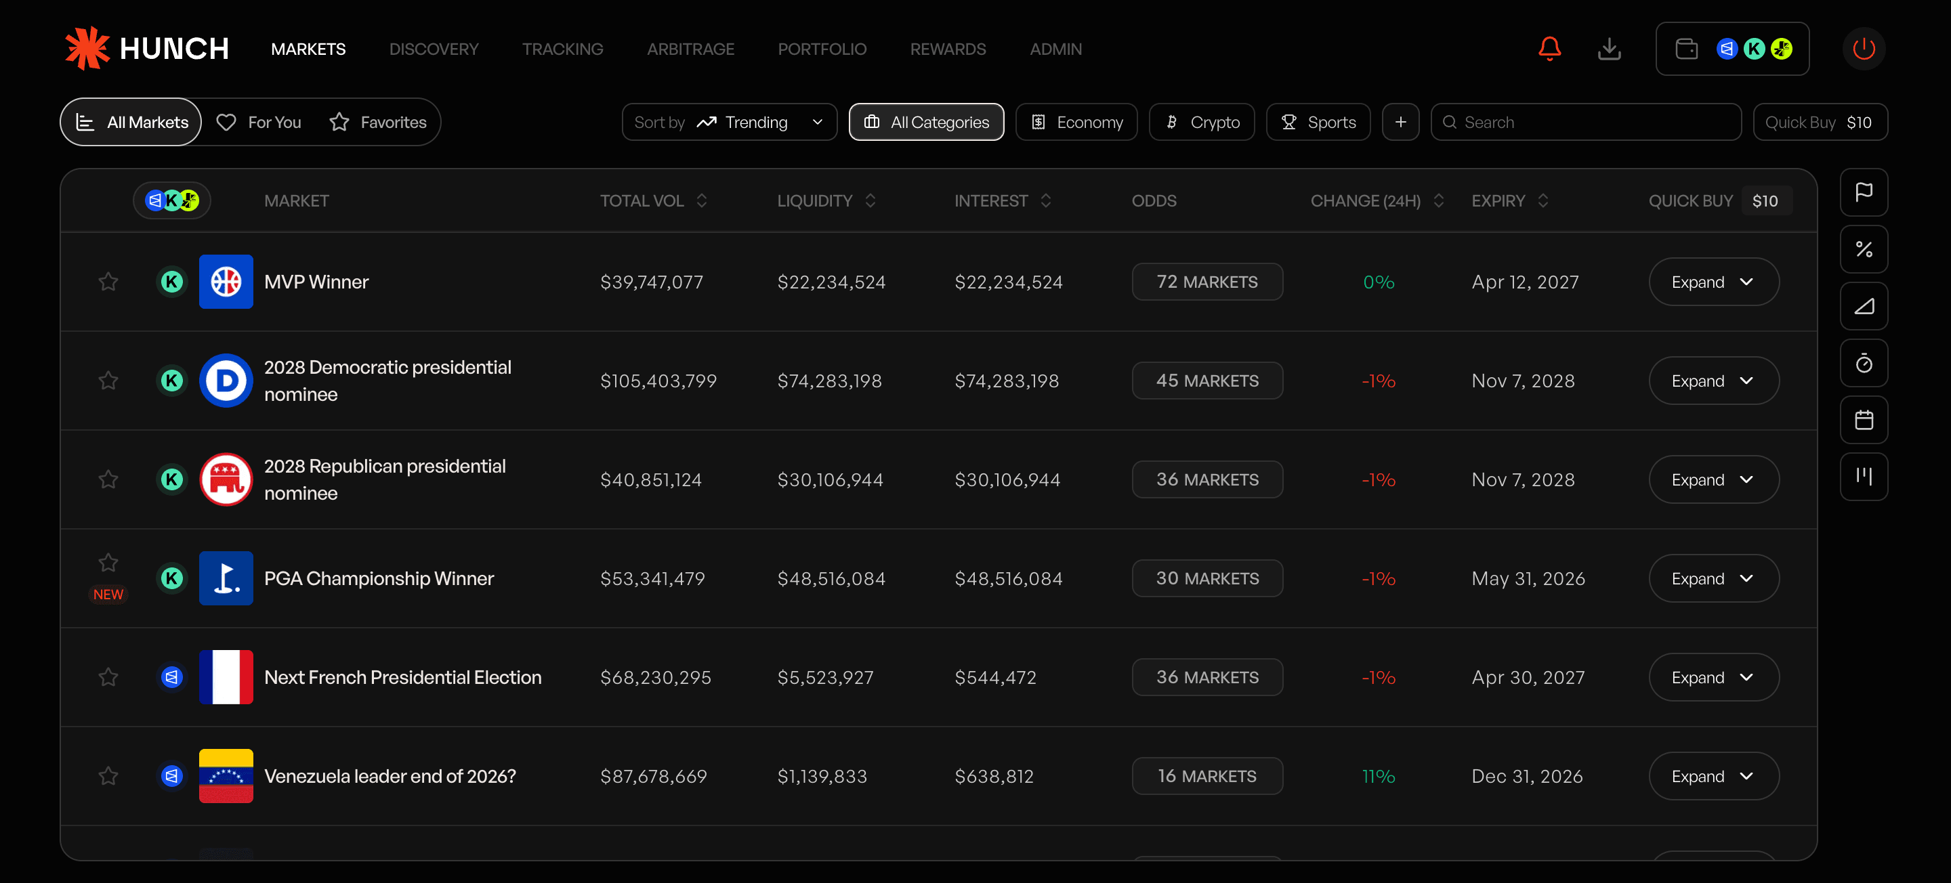The width and height of the screenshot is (1951, 883).
Task: Open the Rewards page
Action: tap(948, 49)
